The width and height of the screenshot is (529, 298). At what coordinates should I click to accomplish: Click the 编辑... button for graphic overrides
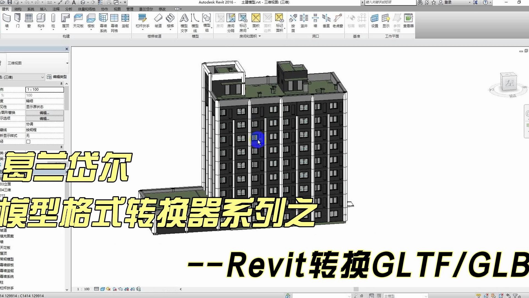tap(45, 113)
